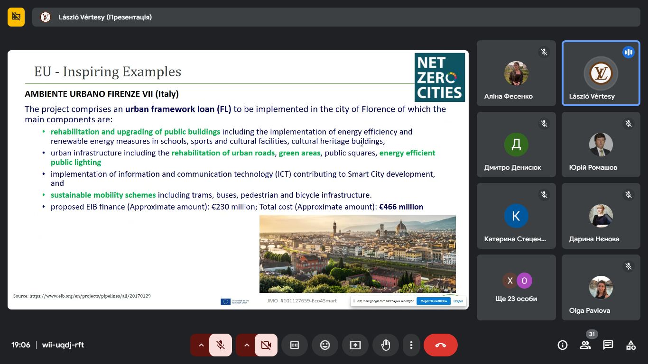Click blue stop sharing button in slide
This screenshot has height=364, width=648.
[x=433, y=301]
